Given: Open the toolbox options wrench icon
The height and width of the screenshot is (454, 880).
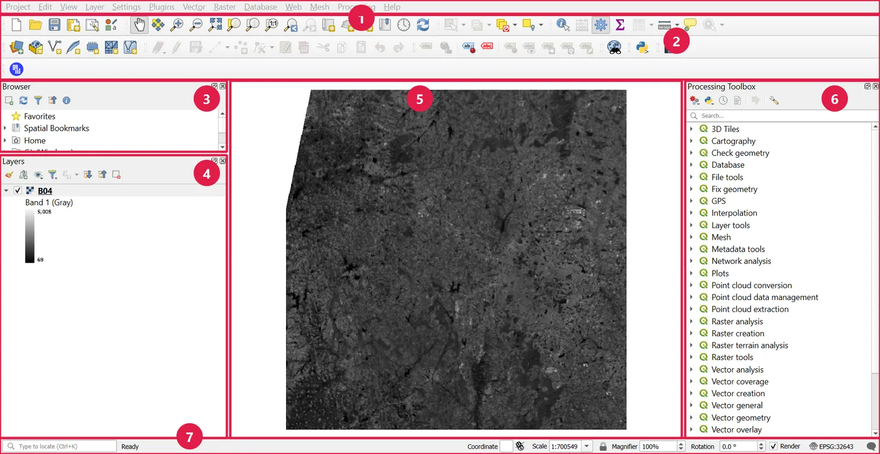Looking at the screenshot, I should (x=774, y=101).
